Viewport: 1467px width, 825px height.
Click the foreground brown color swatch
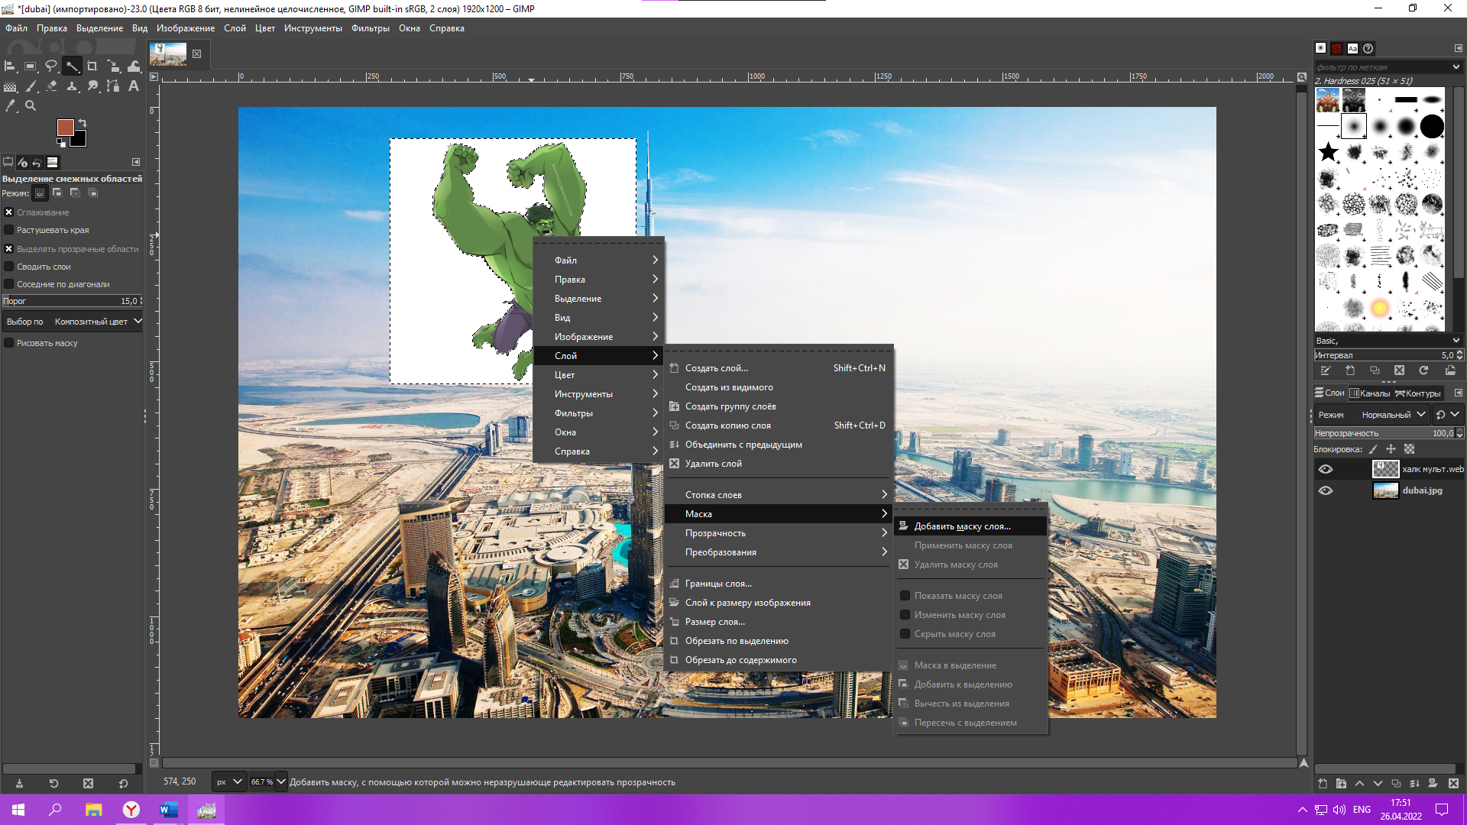click(65, 127)
